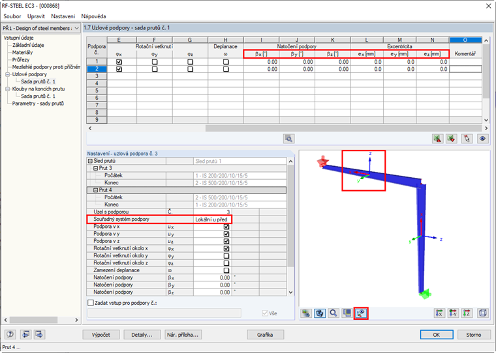Go to the previous table with the left-arrow icon
Image resolution: width=496 pixels, height=353 pixels.
coord(25,334)
